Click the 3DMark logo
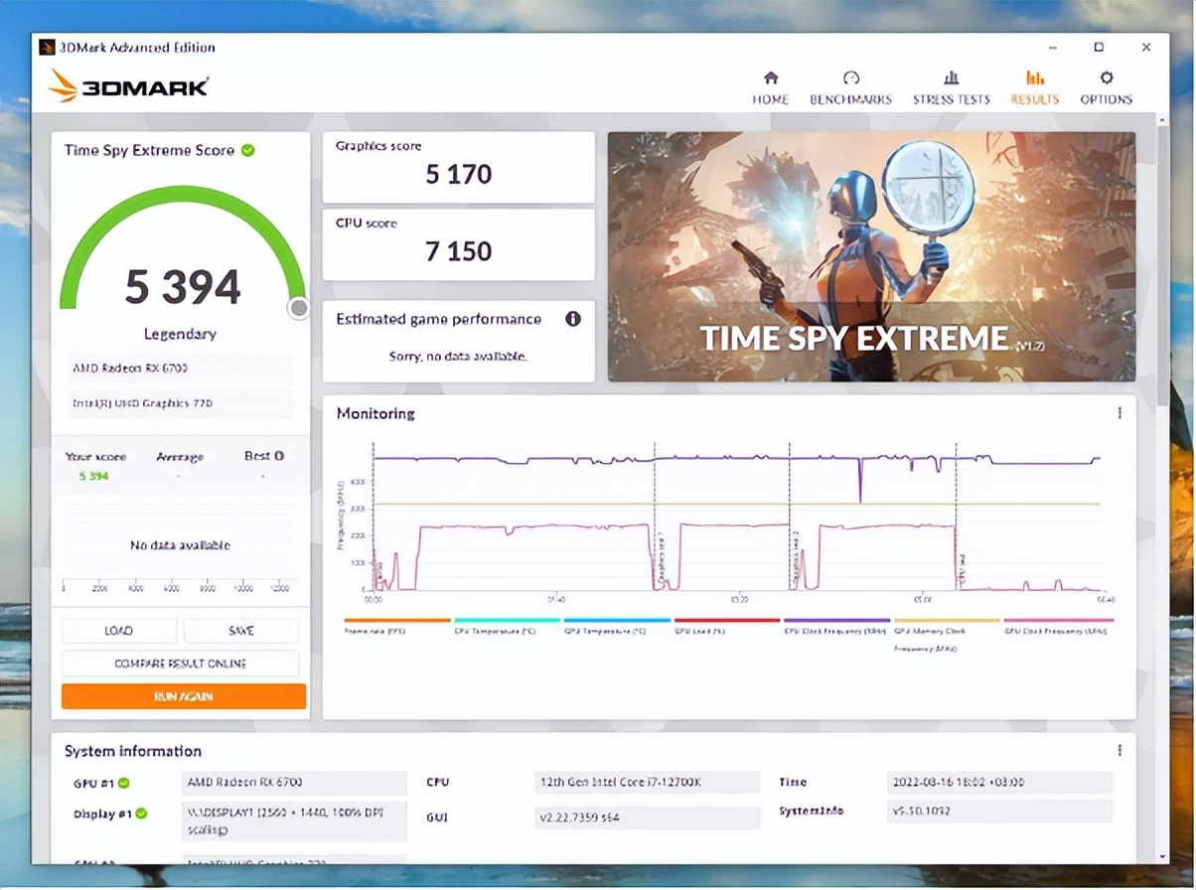Screen dimensions: 1196x890 pos(129,86)
